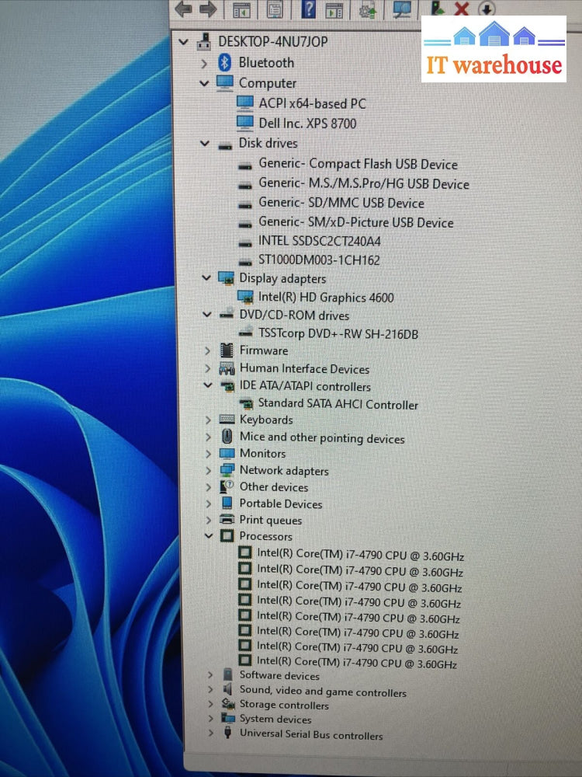Click the Bluetooth category icon
Viewport: 582px width, 777px height.
coord(225,63)
